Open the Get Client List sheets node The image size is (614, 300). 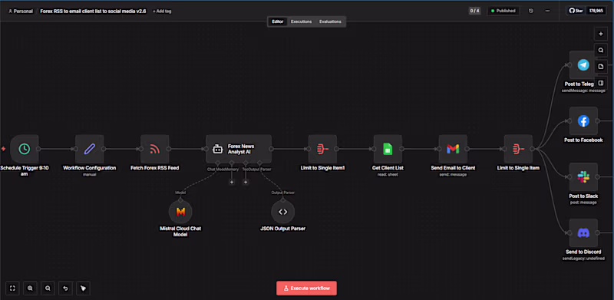point(388,149)
